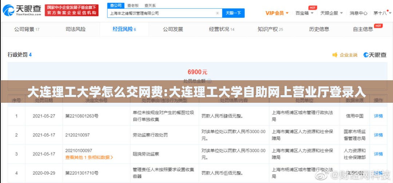393x183 pixels.
Task: Open the 司法风险 tab
Action: pyautogui.click(x=75, y=29)
